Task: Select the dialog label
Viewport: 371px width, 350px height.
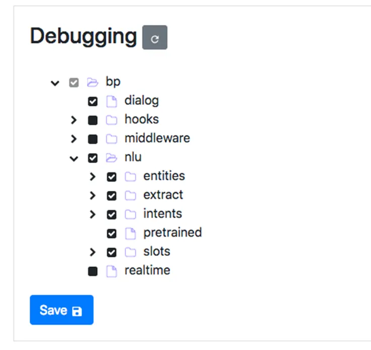Action: [x=142, y=101]
